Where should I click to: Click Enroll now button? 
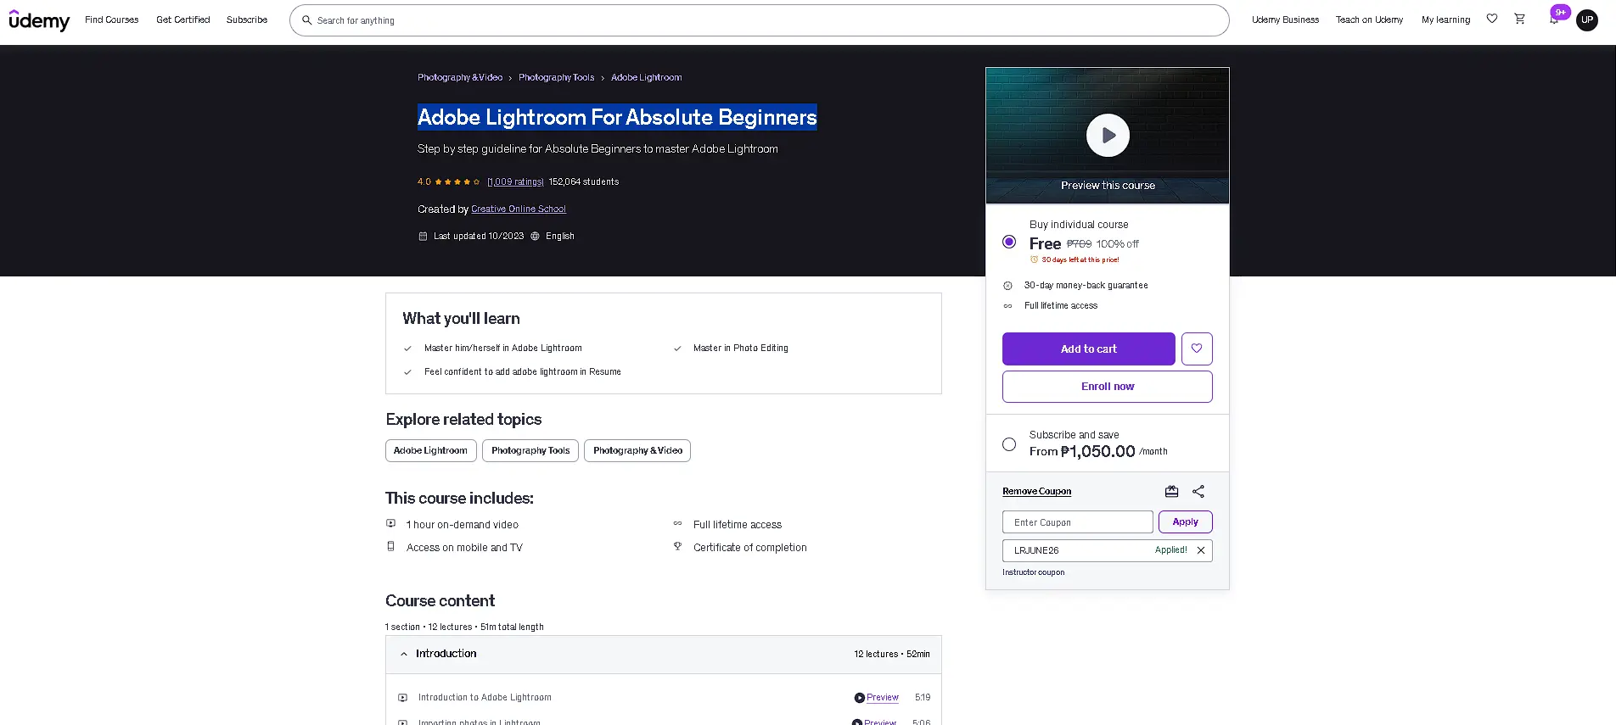(1108, 387)
